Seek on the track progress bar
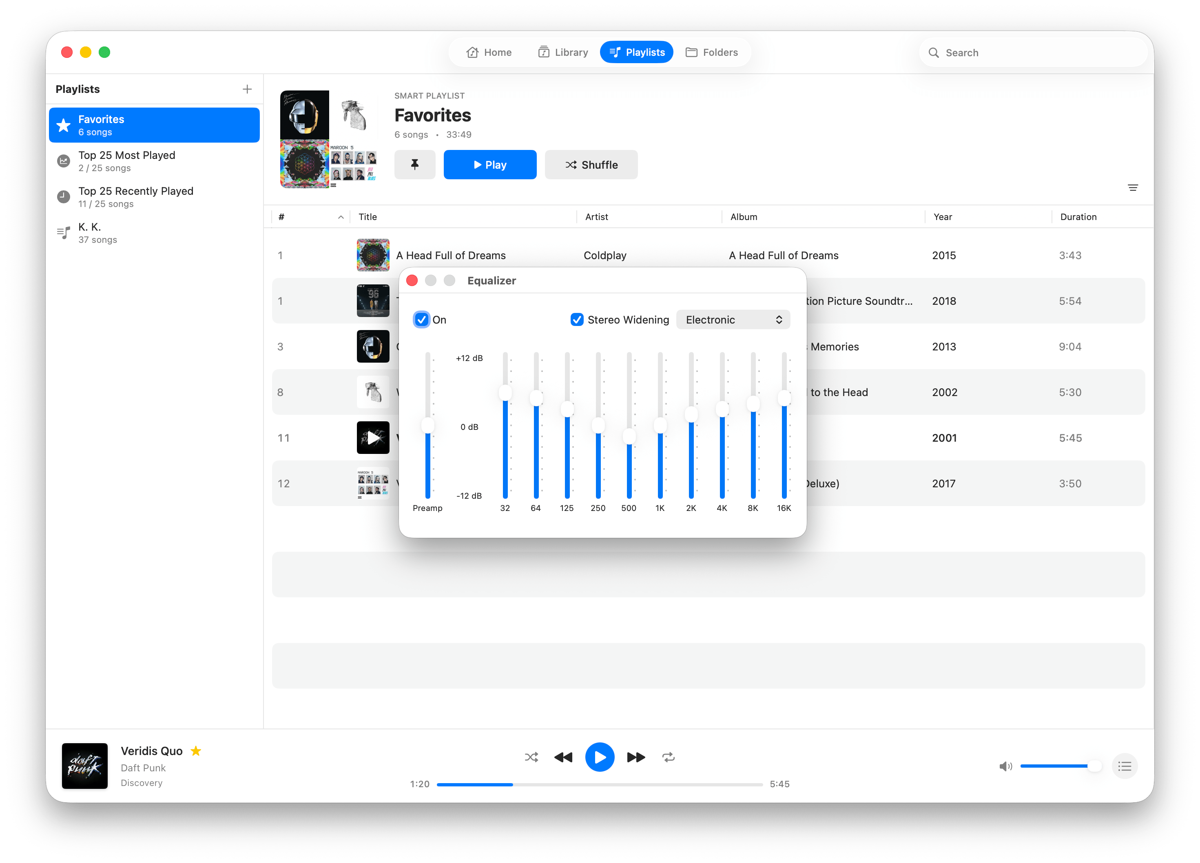 [x=600, y=785]
